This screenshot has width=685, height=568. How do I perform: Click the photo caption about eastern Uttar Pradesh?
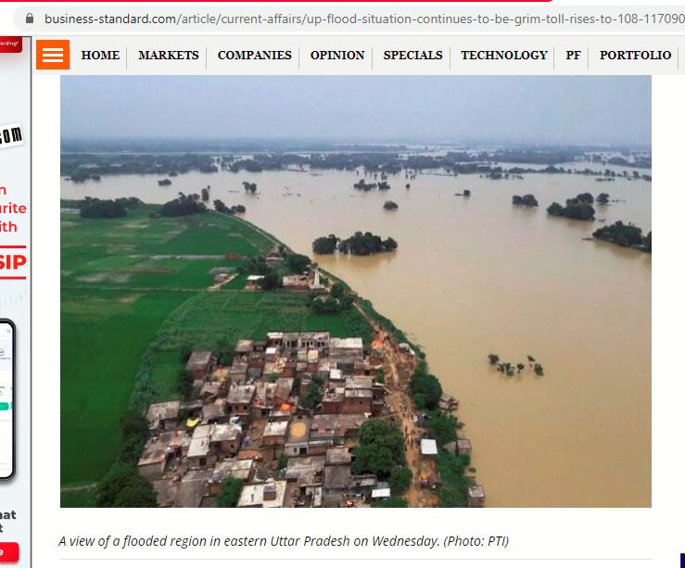[x=284, y=541]
